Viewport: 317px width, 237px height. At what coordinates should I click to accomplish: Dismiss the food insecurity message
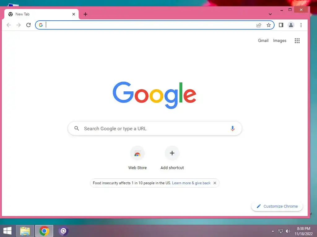click(x=215, y=183)
